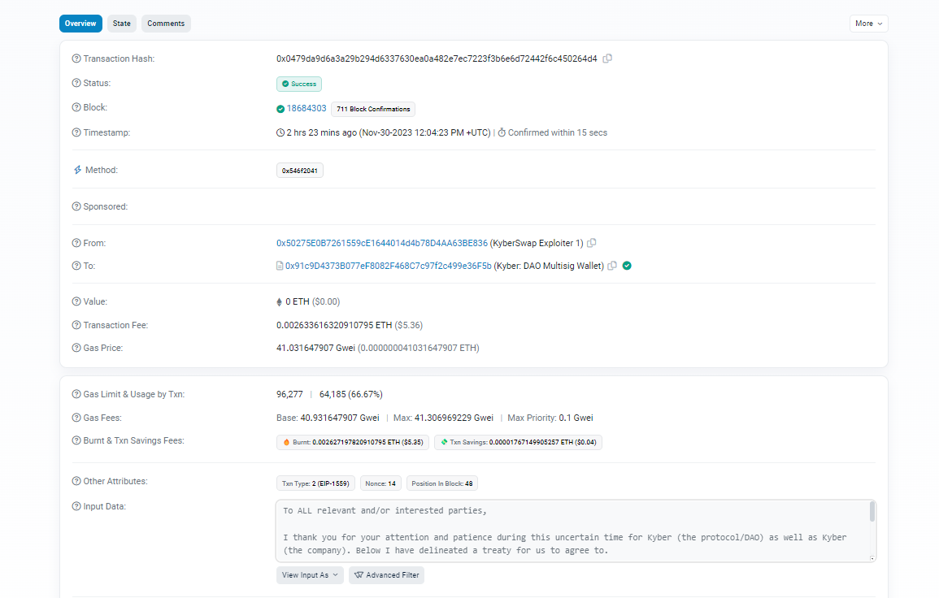
Task: Click the clock icon before timestamp
Action: tap(280, 133)
